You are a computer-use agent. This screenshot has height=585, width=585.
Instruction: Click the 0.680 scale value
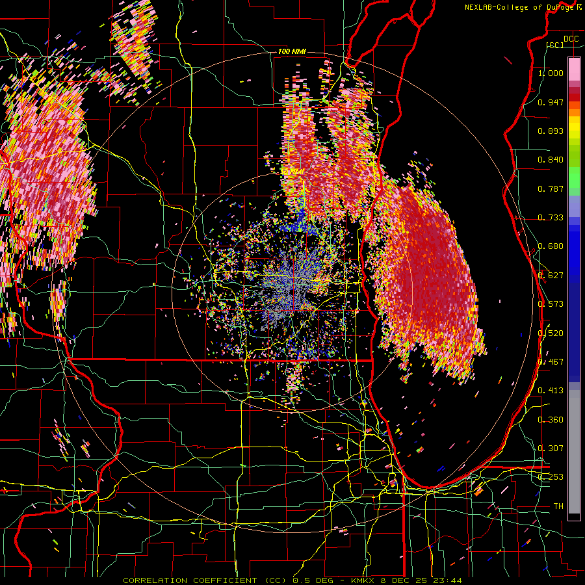coord(551,246)
